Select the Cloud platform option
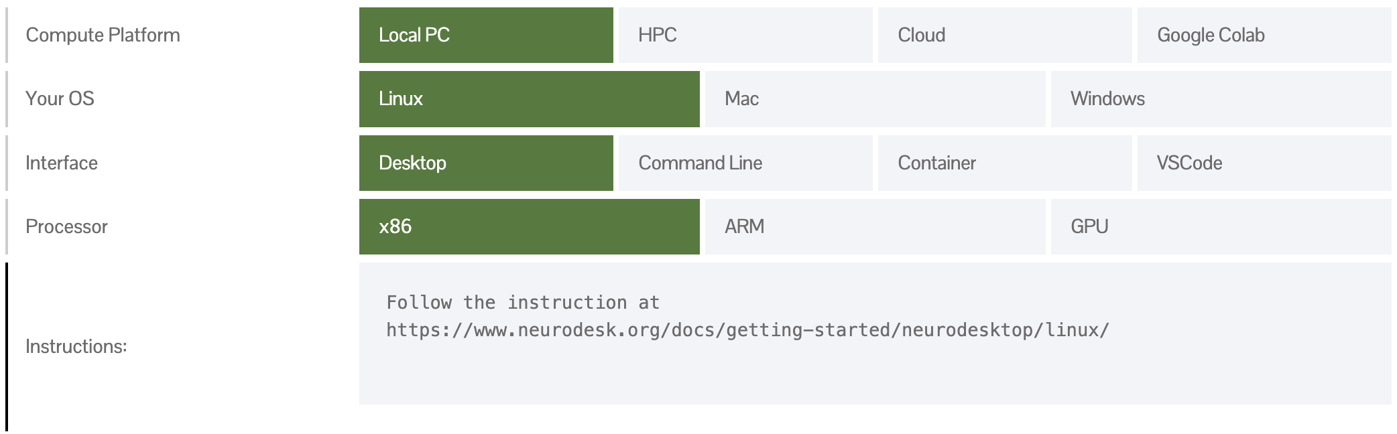Image resolution: width=1397 pixels, height=434 pixels. click(x=1004, y=35)
